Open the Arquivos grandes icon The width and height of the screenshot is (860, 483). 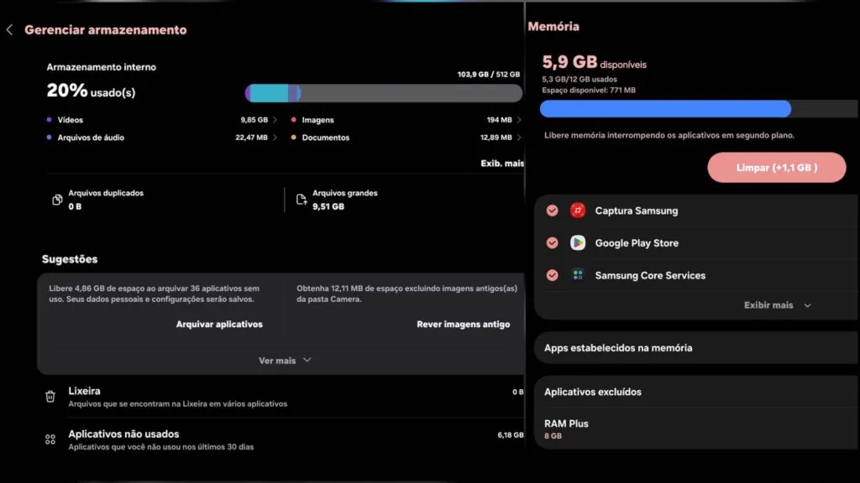[x=302, y=200]
